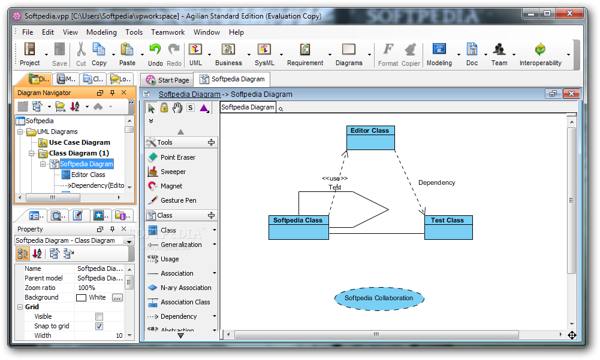Open the SysML toolbar icon
Viewport: 600px width, 360px height.
tap(264, 49)
